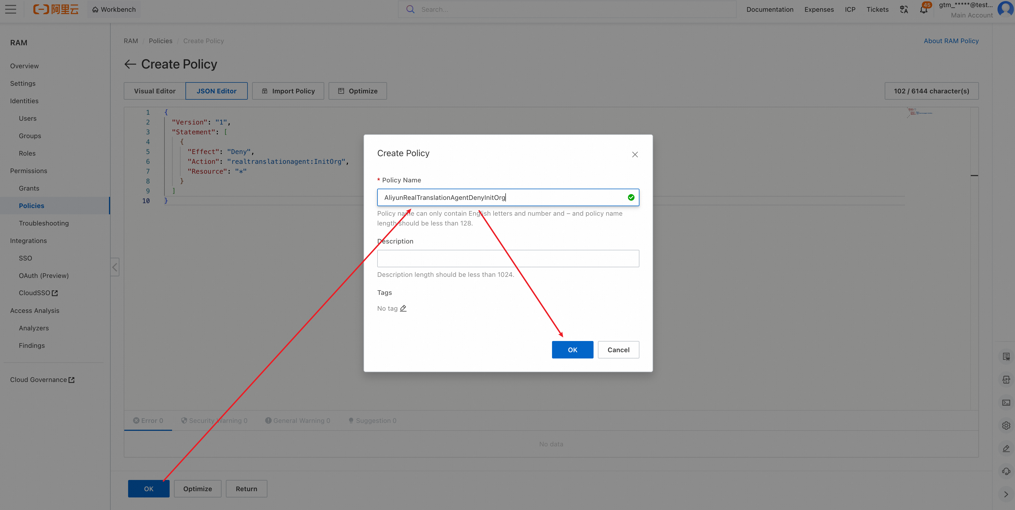This screenshot has width=1015, height=510.
Task: Open the customer support headset icon
Action: pyautogui.click(x=1006, y=472)
